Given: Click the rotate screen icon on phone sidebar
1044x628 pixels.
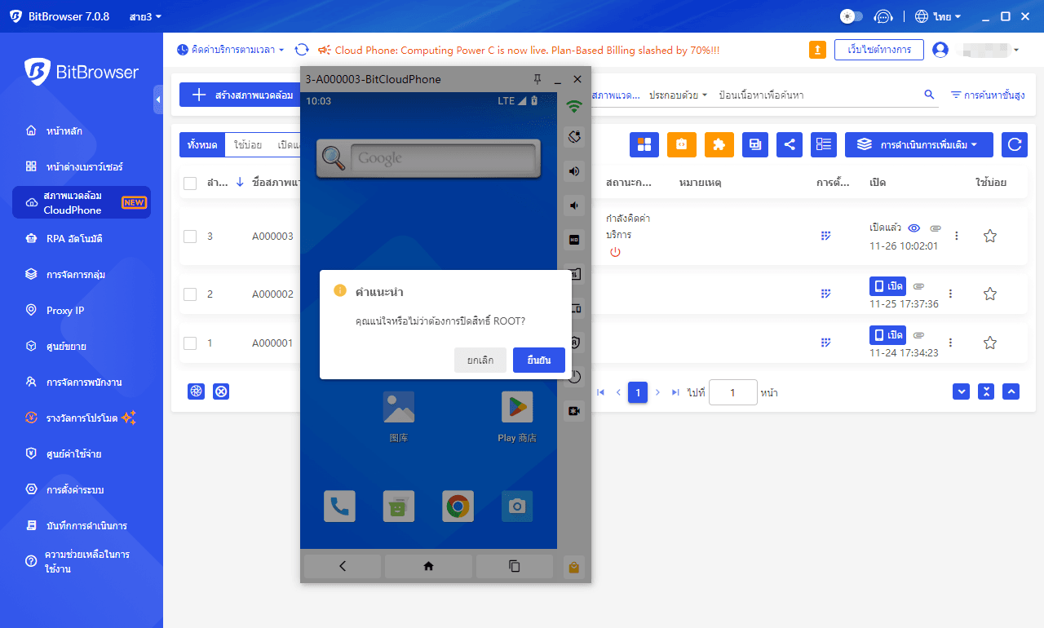Looking at the screenshot, I should (x=574, y=137).
